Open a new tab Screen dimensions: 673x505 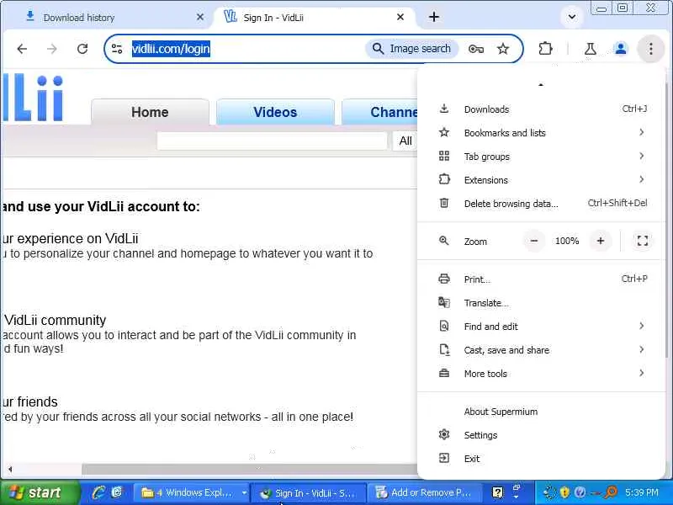tap(434, 17)
